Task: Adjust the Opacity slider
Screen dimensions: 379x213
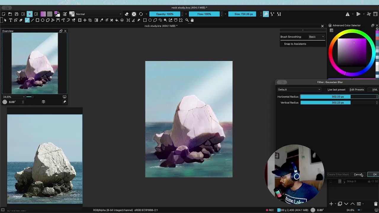Action: 165,14
